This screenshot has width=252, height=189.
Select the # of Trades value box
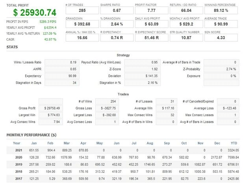point(82,11)
